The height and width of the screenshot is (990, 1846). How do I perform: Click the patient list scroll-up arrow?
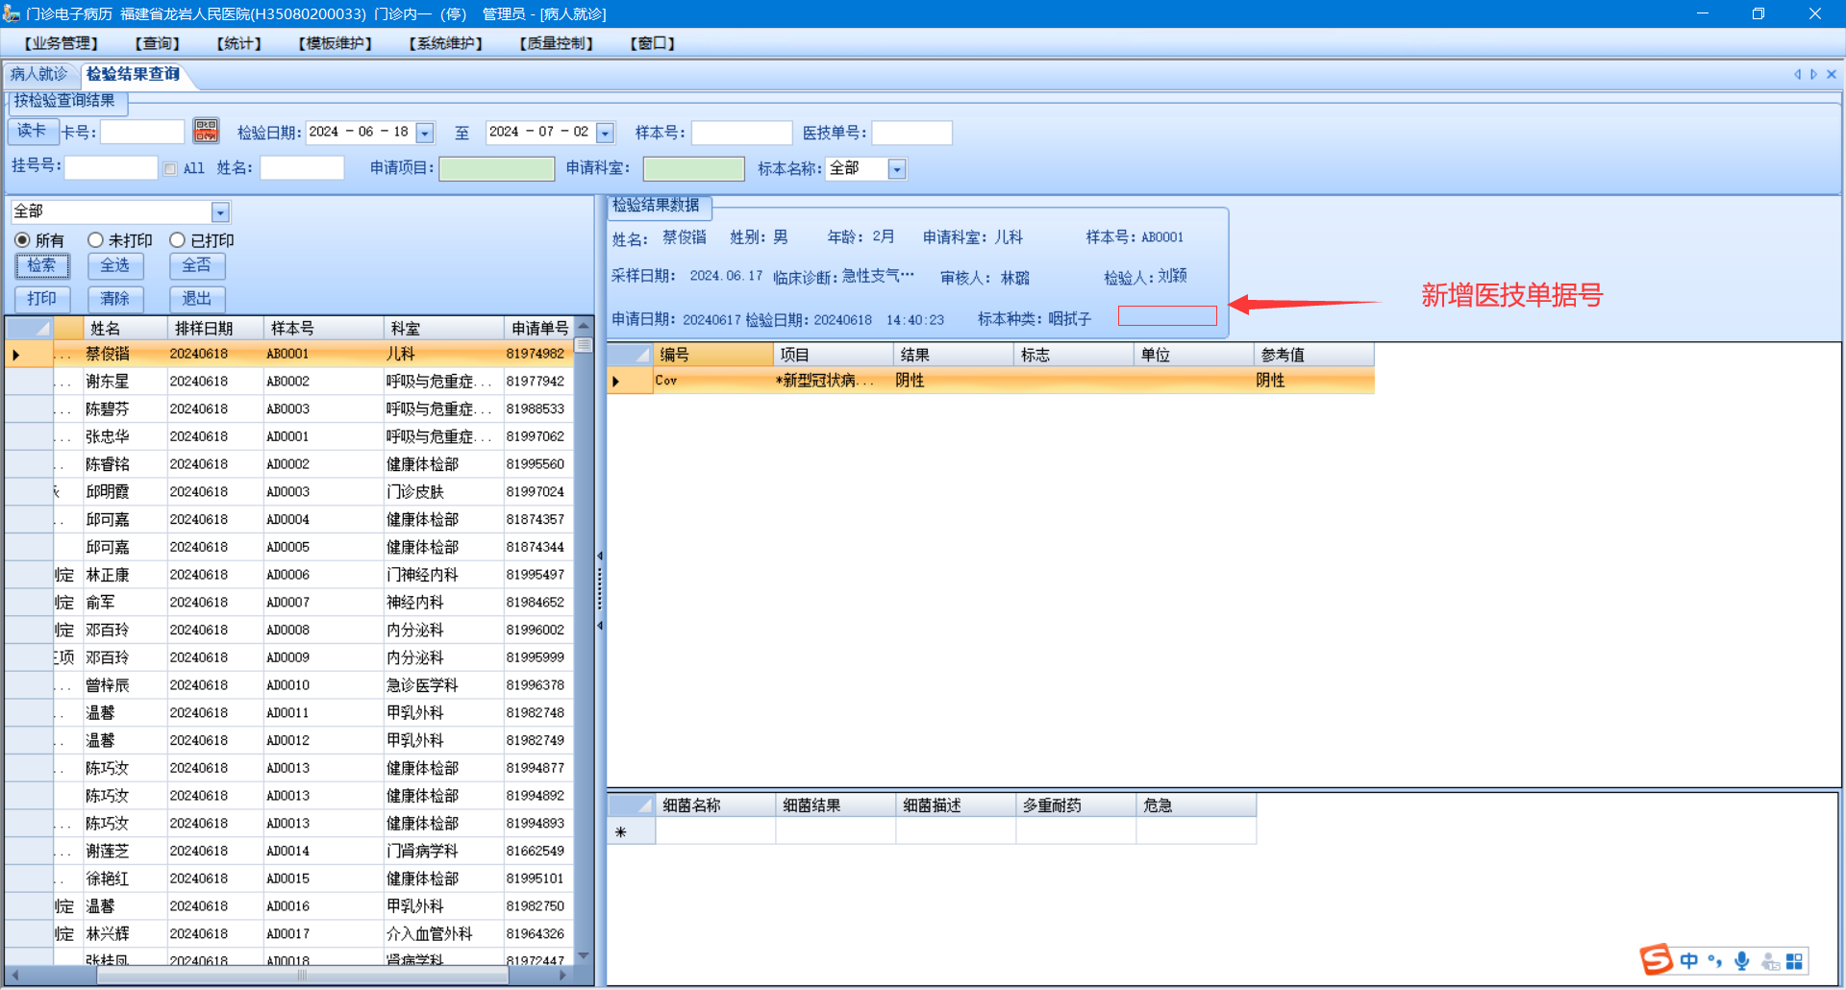(583, 326)
